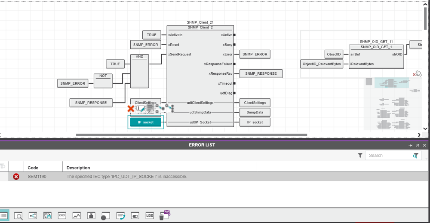
Task: Click the three-dot connection icon with teal arrow
Action: coord(170,108)
